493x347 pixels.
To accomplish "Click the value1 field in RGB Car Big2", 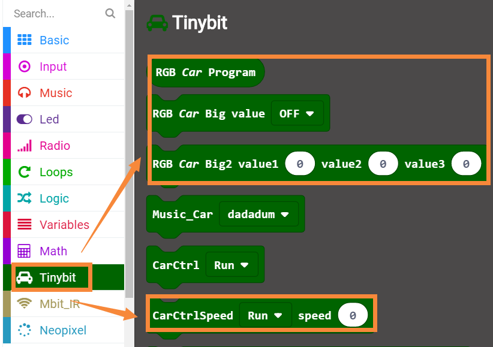I will pos(299,164).
